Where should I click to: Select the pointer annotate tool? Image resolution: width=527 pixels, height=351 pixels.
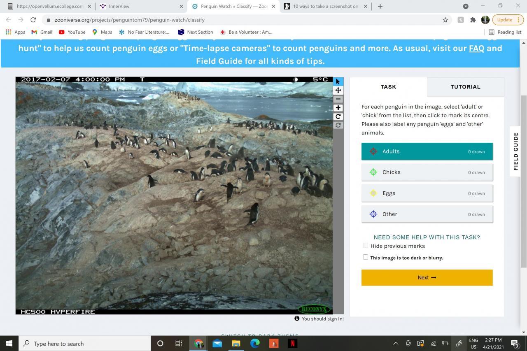[x=338, y=81]
